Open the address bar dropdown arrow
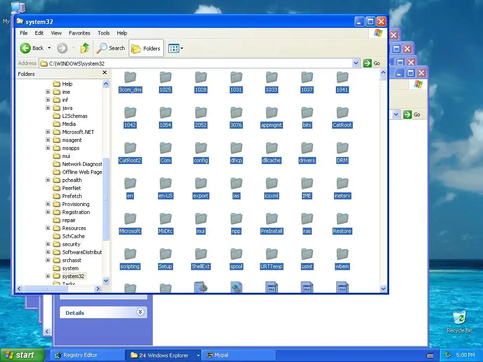 [356, 63]
